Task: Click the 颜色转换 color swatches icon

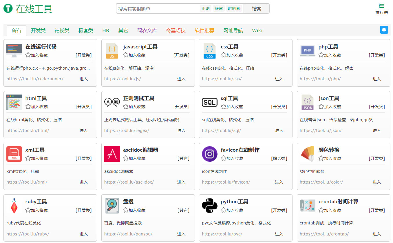Action: pyautogui.click(x=308, y=154)
